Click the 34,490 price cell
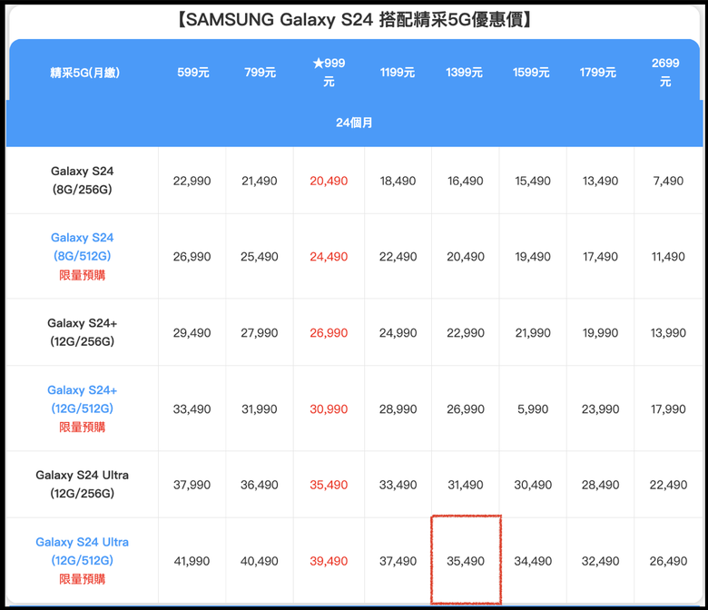The height and width of the screenshot is (610, 708). (x=533, y=562)
